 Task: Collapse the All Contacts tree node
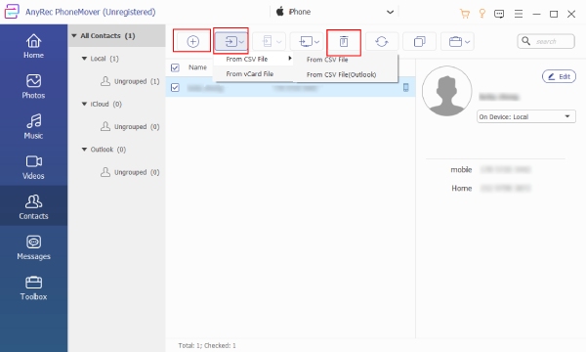pyautogui.click(x=74, y=36)
